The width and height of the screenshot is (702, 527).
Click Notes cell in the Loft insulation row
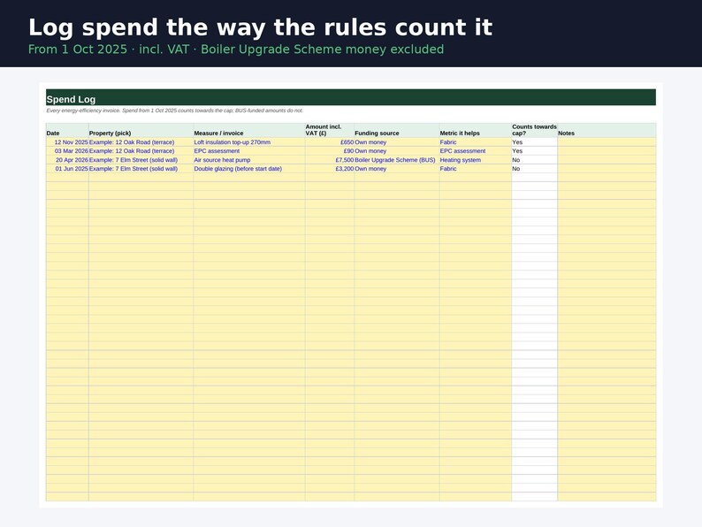pos(607,142)
